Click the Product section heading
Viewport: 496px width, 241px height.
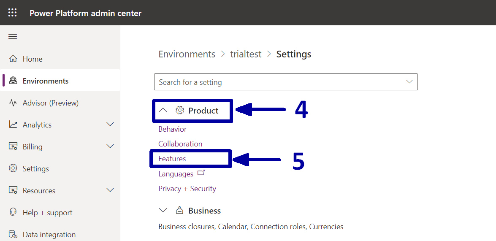[203, 111]
